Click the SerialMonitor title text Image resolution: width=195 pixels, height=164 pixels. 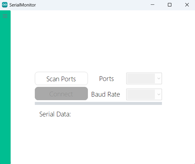coord(23,5)
